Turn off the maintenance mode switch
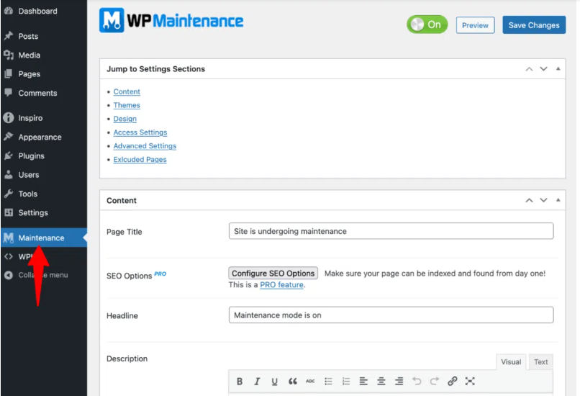The width and height of the screenshot is (580, 396). point(427,24)
